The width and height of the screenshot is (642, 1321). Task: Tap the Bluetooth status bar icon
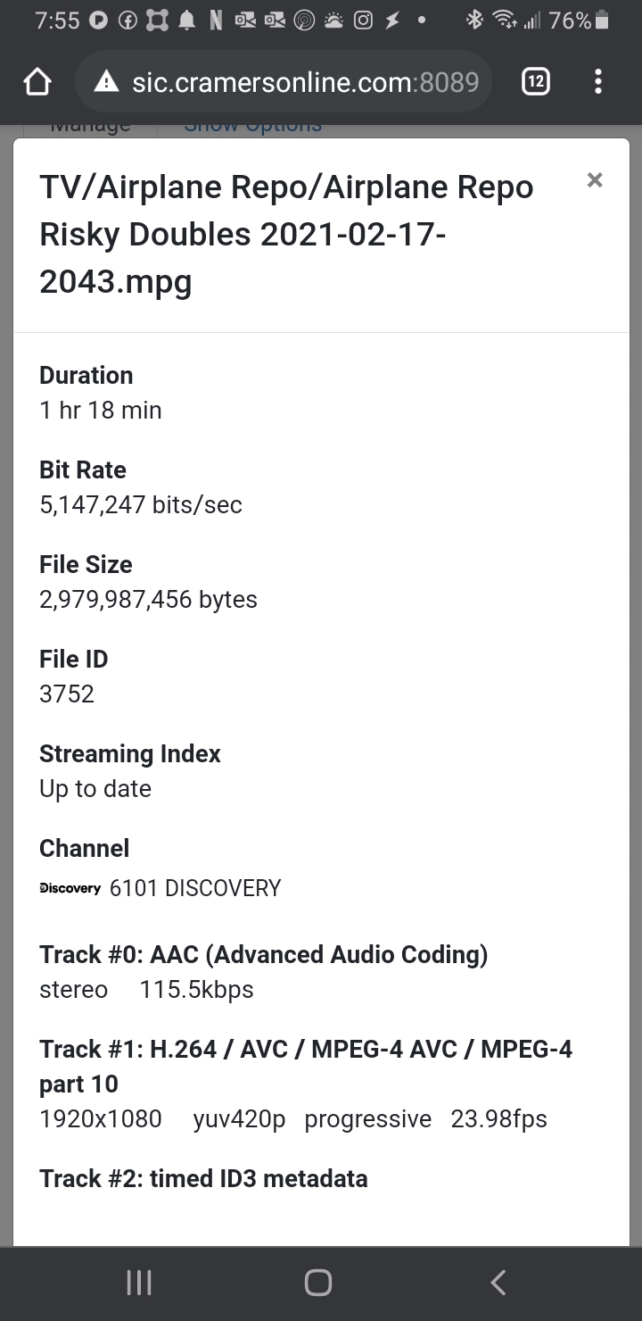click(473, 19)
